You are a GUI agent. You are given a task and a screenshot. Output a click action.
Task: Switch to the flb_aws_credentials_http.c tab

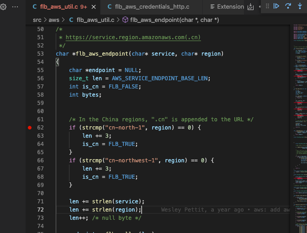pyautogui.click(x=152, y=7)
